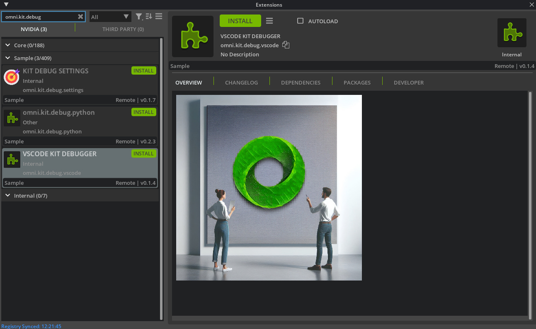Select the OVERVIEW tab

tap(189, 82)
